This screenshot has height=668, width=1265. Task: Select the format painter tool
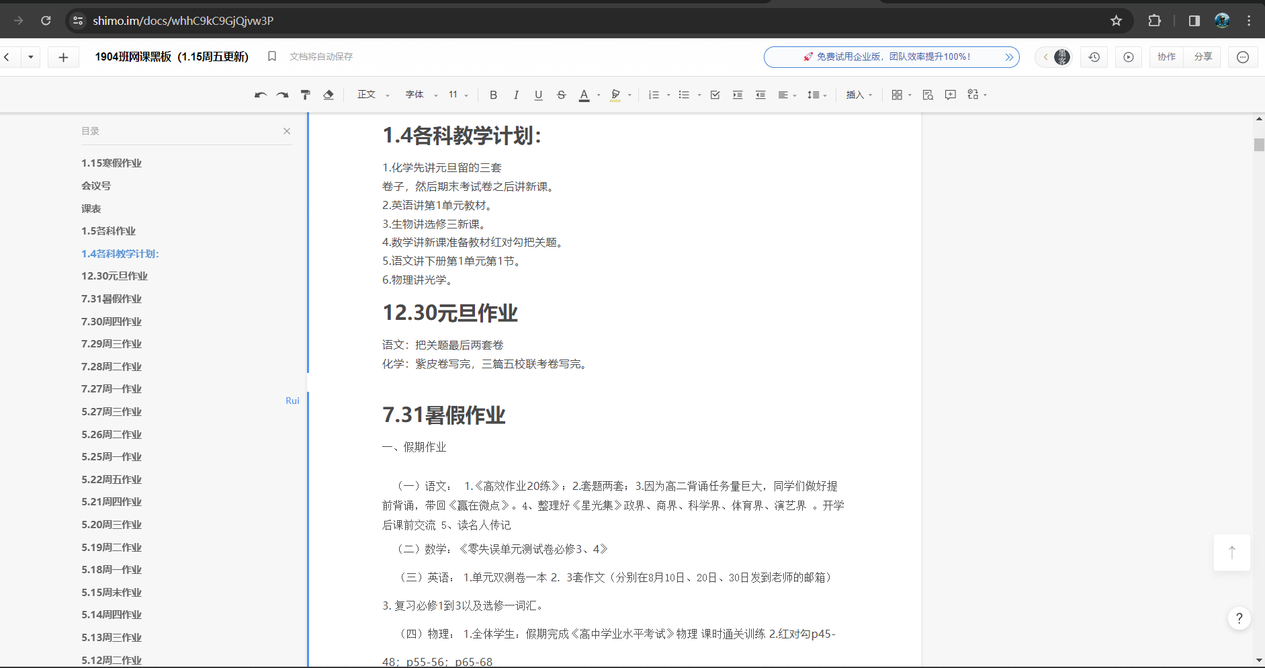(x=306, y=95)
